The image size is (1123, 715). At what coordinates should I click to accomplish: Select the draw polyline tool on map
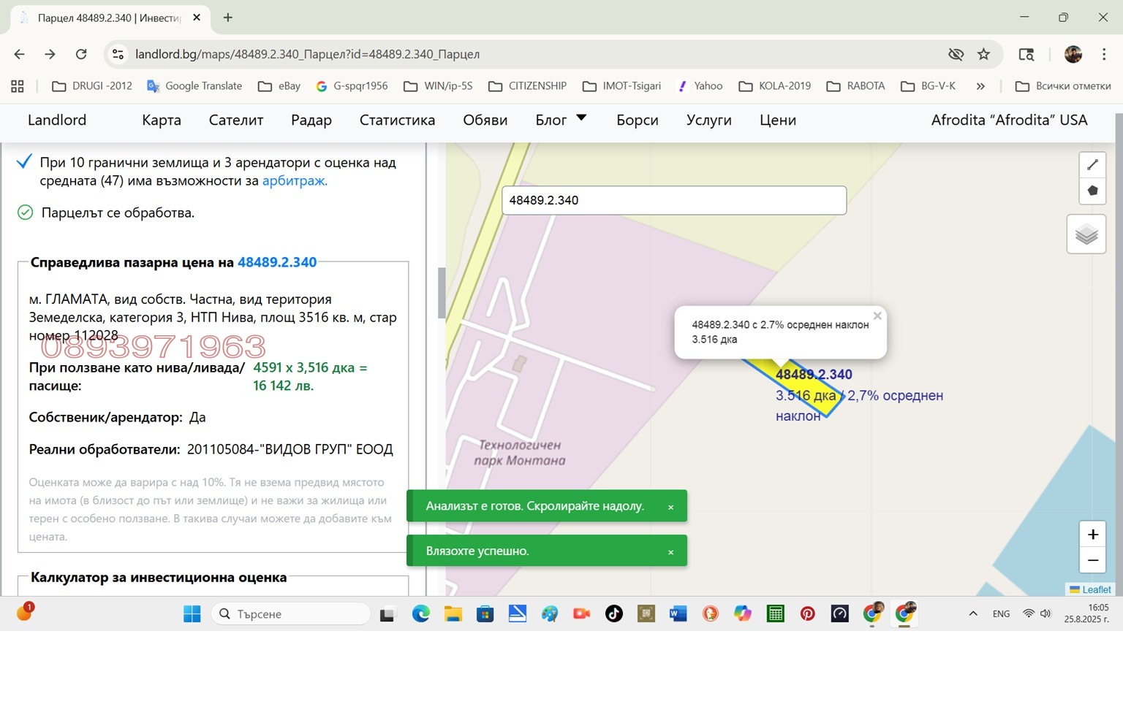click(1092, 165)
